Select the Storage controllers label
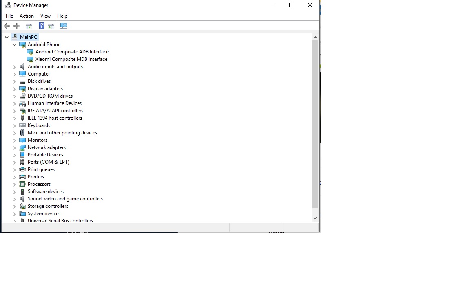The width and height of the screenshot is (470, 294). coord(48,206)
